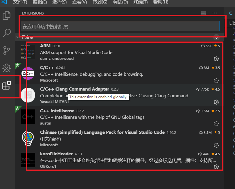Select the C++ Intellisense extension title
This screenshot has width=235, height=189.
tap(57, 111)
